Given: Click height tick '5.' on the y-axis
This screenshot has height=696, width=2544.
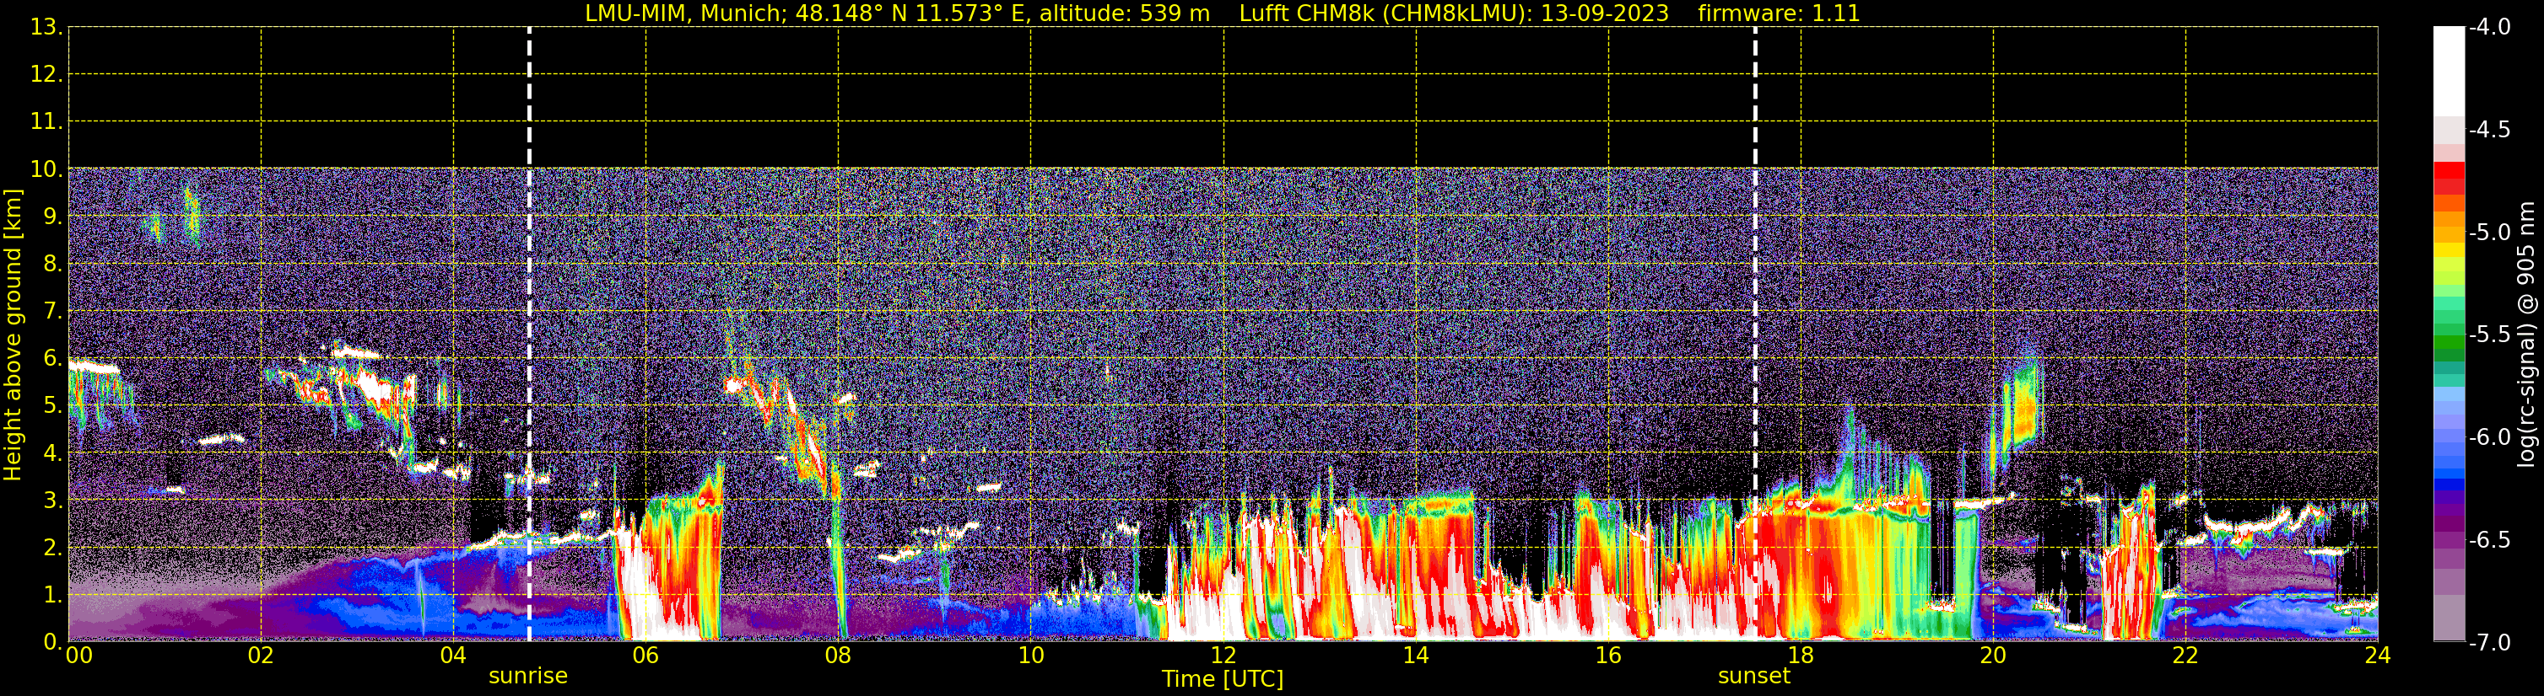Looking at the screenshot, I should click(52, 406).
